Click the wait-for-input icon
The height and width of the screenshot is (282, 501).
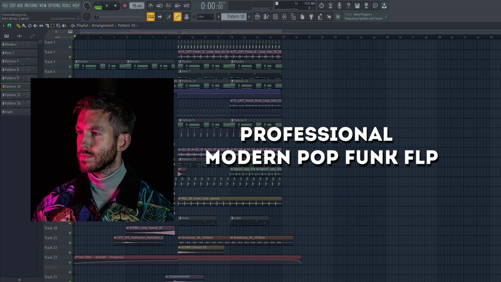[160, 5]
